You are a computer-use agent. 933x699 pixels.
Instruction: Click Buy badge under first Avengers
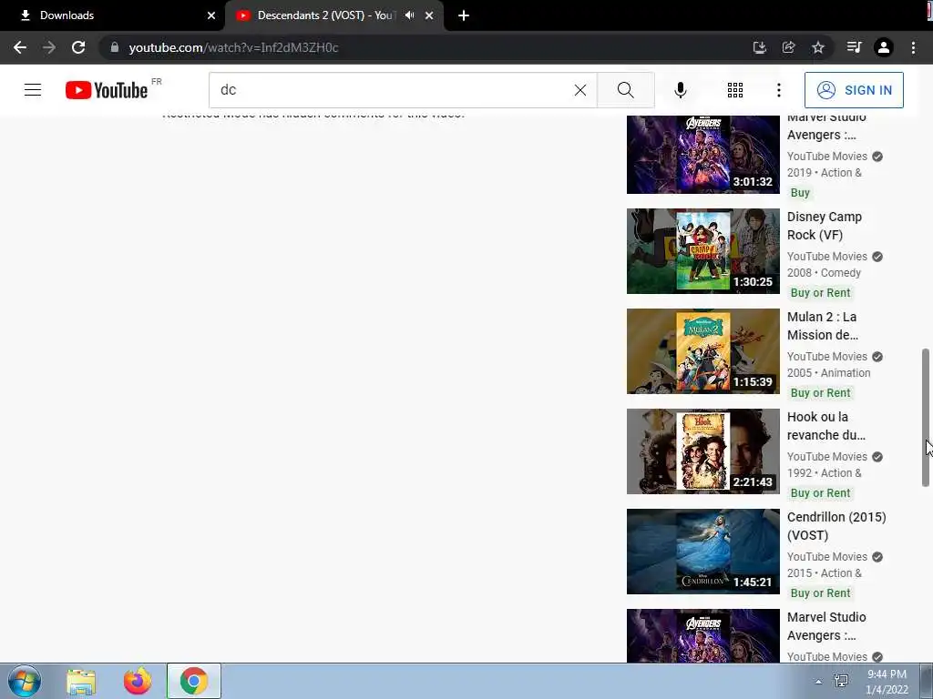click(800, 193)
